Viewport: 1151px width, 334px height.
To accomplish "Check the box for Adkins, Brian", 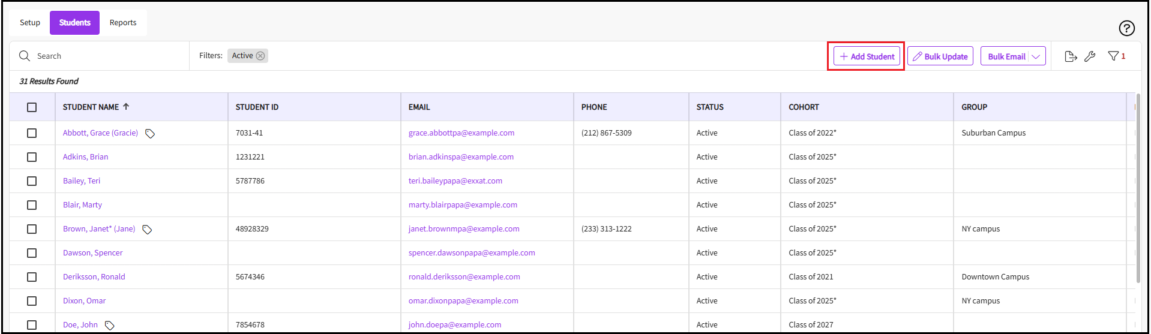I will point(32,157).
